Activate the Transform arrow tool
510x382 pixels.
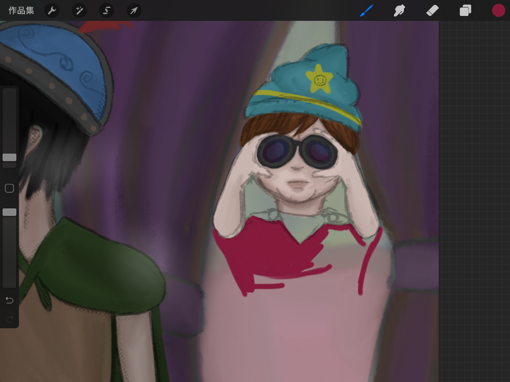tap(134, 11)
